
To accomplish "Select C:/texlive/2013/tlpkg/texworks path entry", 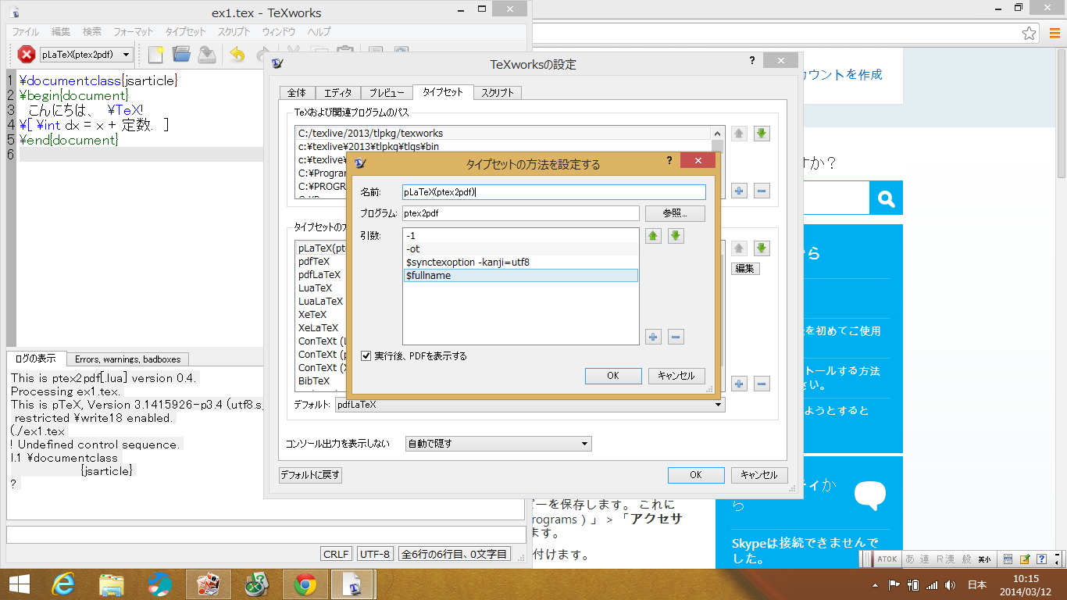I will click(x=503, y=134).
